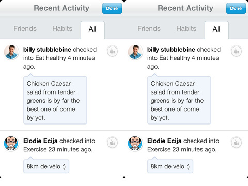Open Elodie Ecija's avatar in right panel
Image resolution: width=248 pixels, height=186 pixels.
coord(135,144)
